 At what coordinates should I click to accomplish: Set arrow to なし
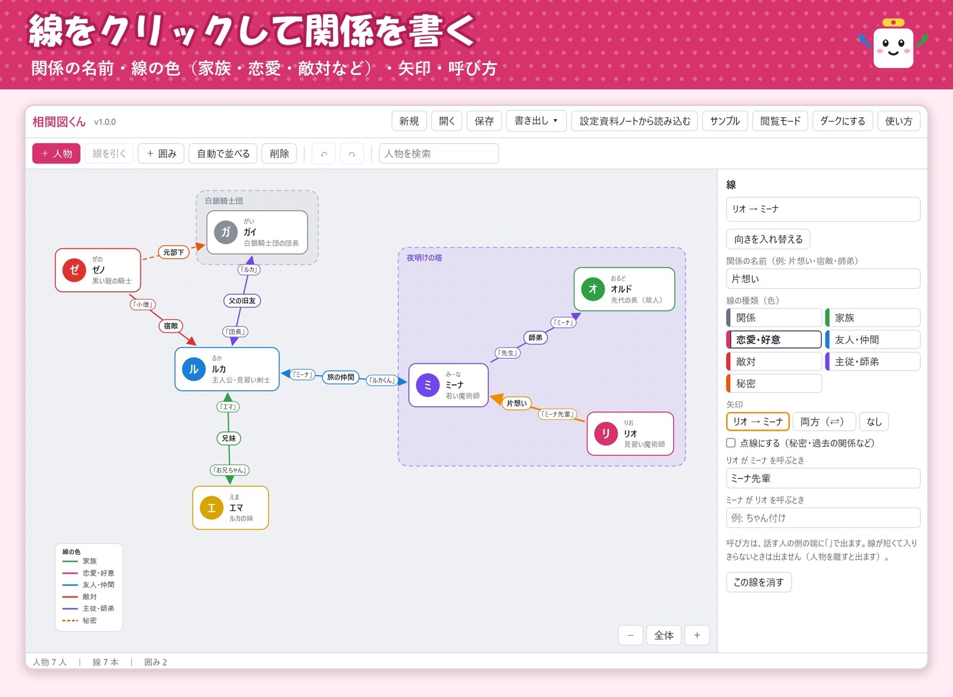[874, 422]
